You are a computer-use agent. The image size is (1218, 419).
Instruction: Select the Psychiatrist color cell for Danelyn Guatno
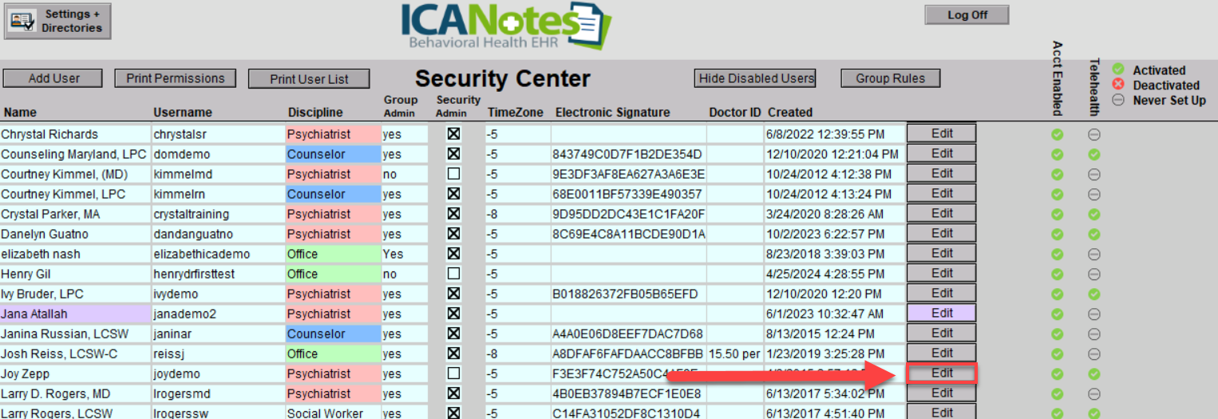coord(332,234)
